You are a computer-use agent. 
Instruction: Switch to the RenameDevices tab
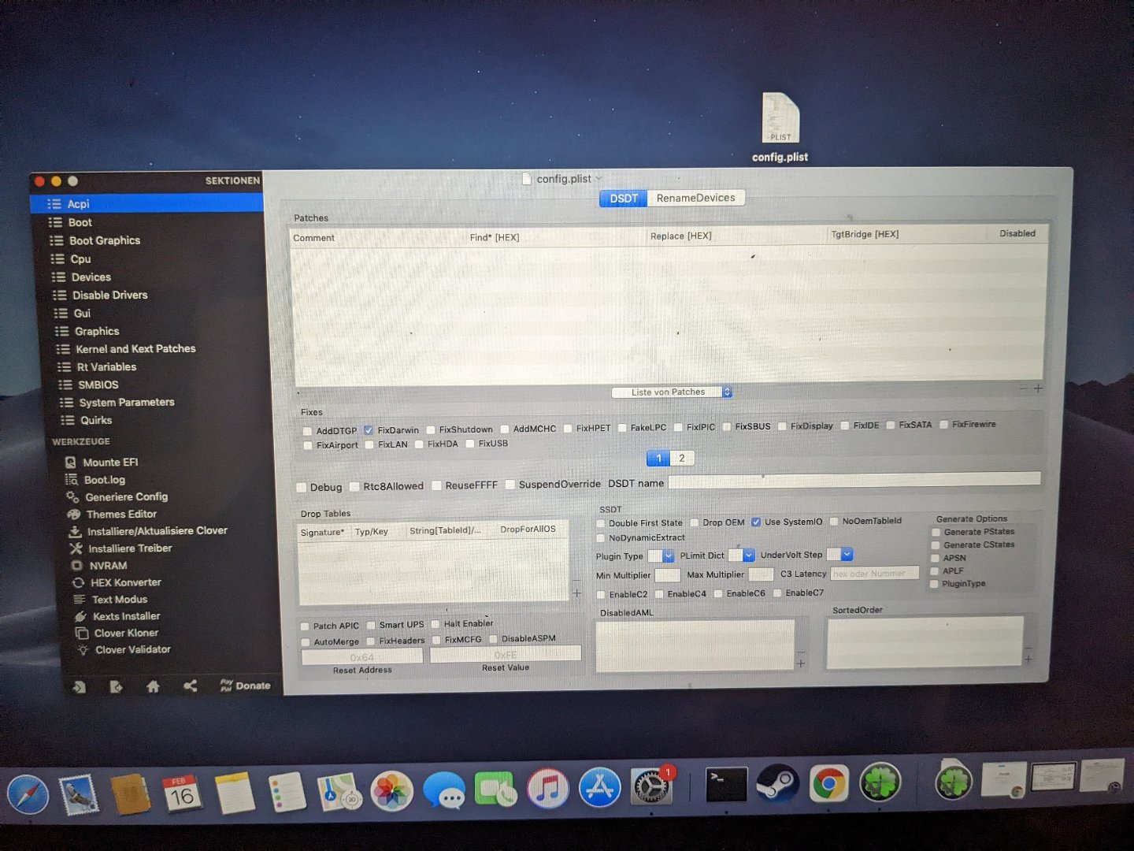pos(696,198)
